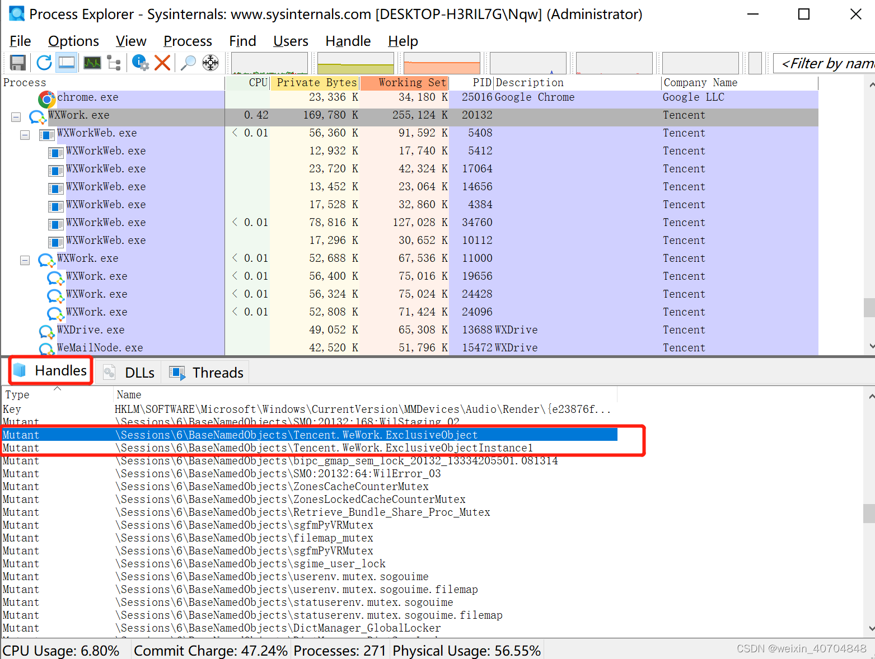Sort by the PID column header
Viewport: 875px width, 659px height.
471,83
